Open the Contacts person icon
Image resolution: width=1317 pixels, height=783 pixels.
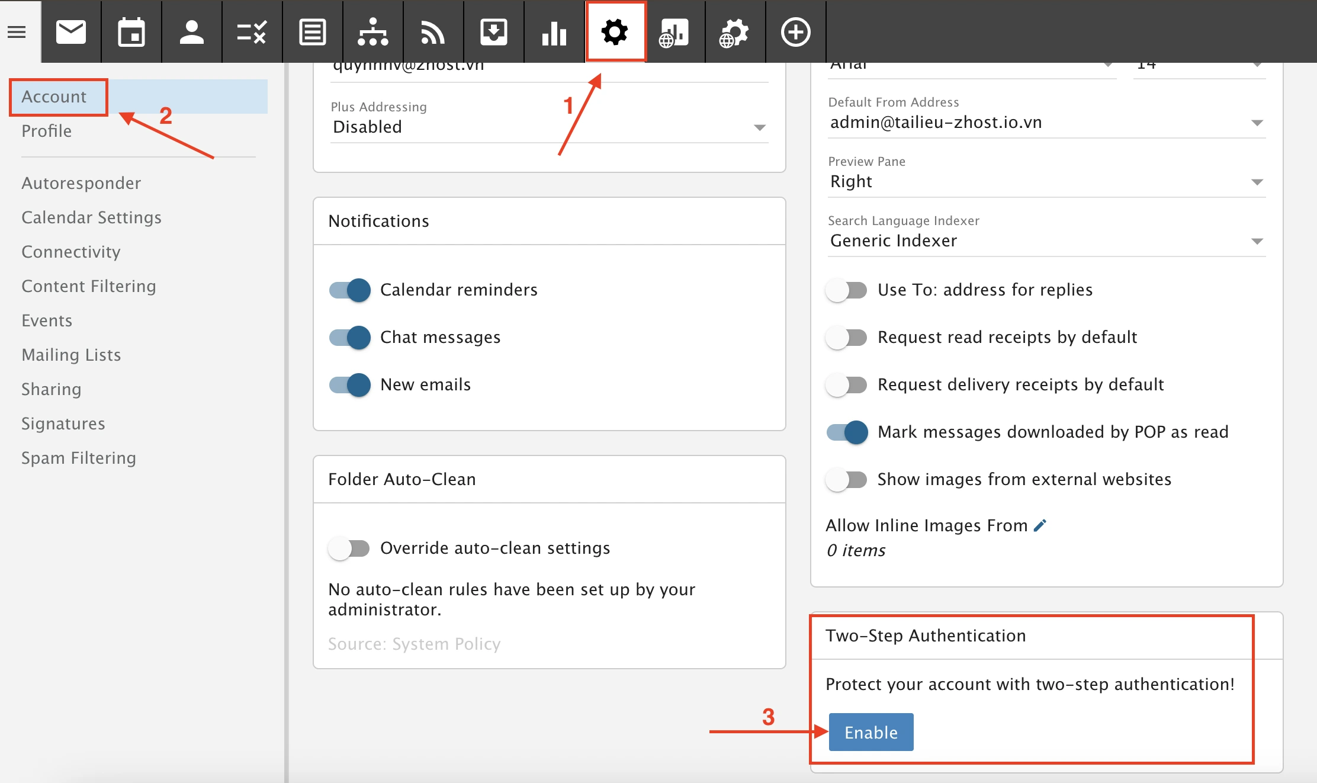coord(191,32)
